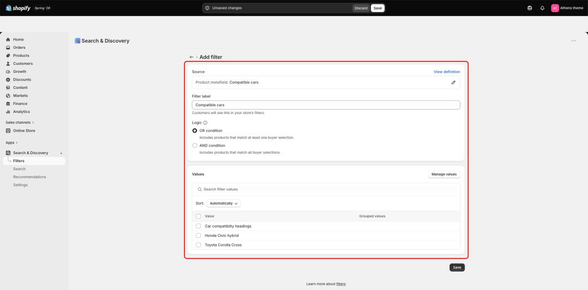Open Online Store sales channel
The height and width of the screenshot is (290, 588).
tap(24, 131)
